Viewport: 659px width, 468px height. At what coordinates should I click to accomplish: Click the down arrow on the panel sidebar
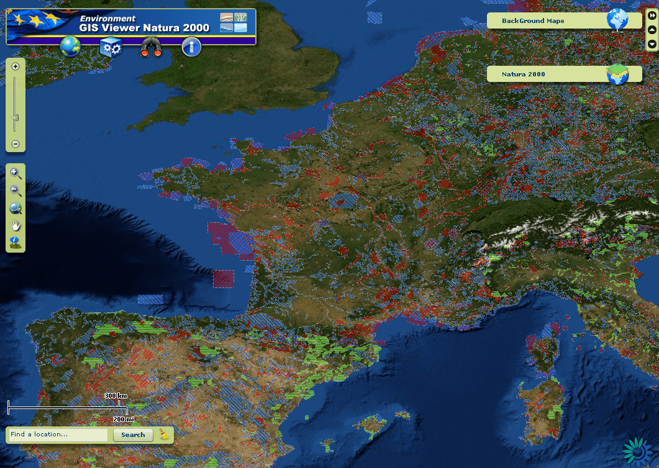(652, 44)
